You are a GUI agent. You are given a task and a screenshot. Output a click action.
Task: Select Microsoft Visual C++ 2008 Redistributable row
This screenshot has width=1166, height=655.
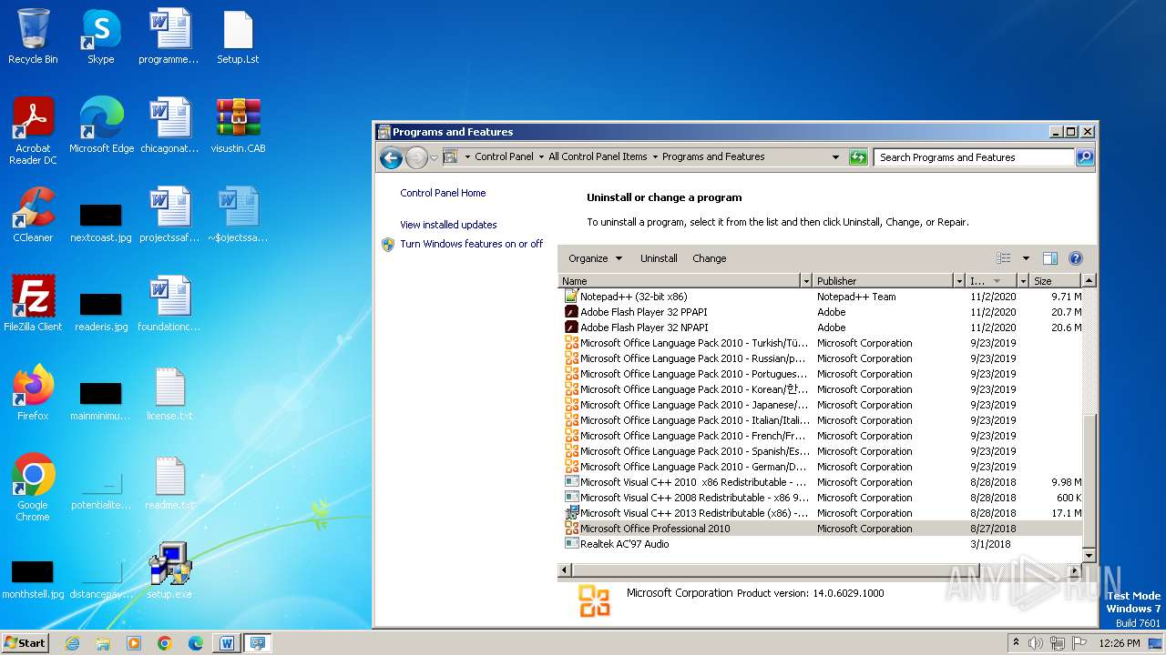[x=820, y=498]
